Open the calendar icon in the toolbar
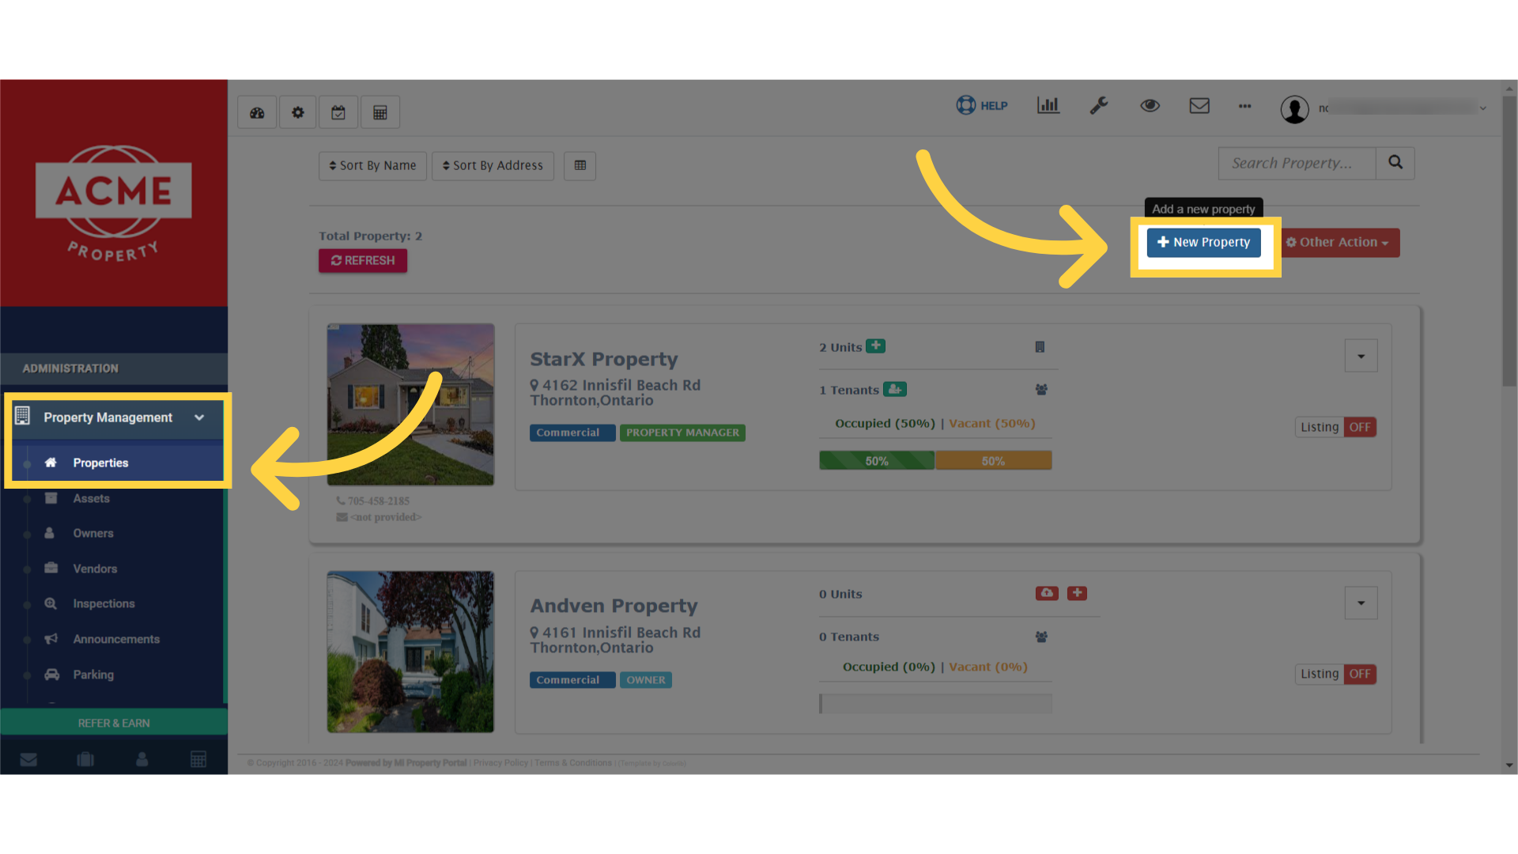Viewport: 1518px width, 854px height. coord(338,111)
